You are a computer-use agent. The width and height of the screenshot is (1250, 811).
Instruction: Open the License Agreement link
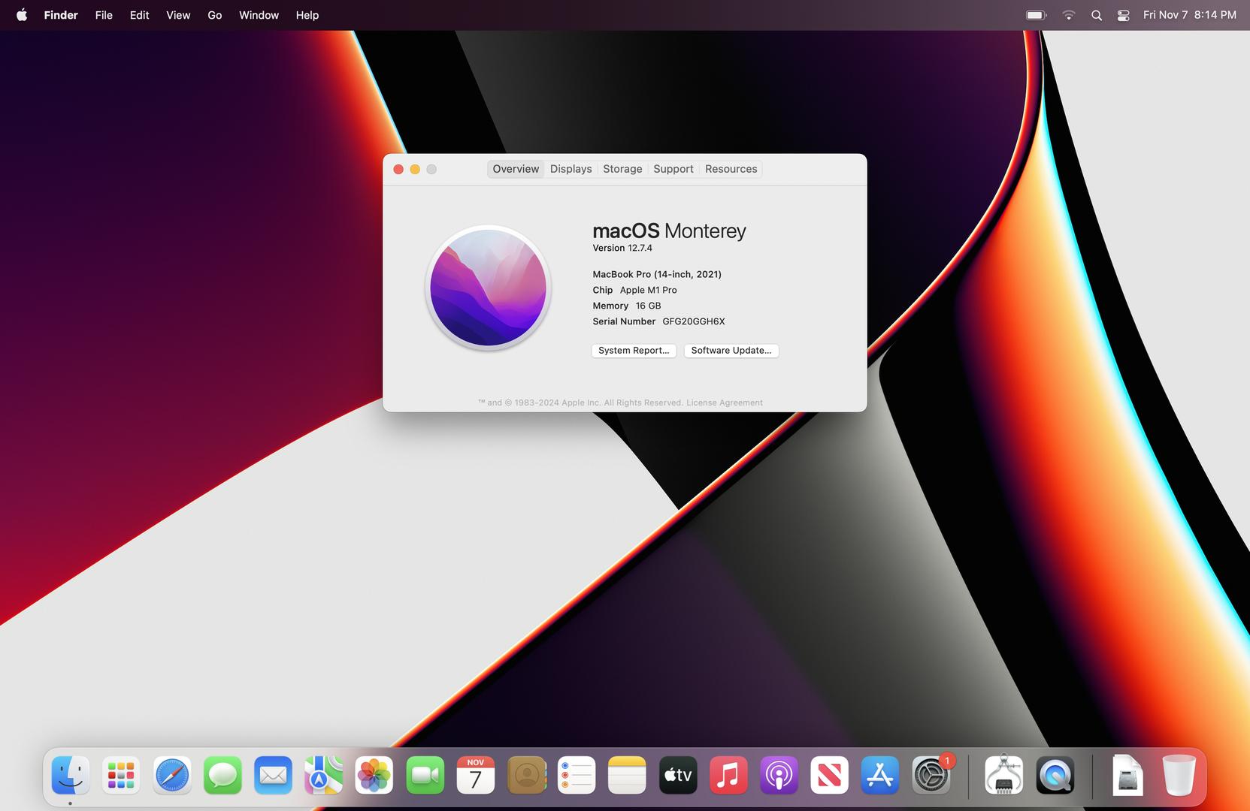(x=724, y=402)
